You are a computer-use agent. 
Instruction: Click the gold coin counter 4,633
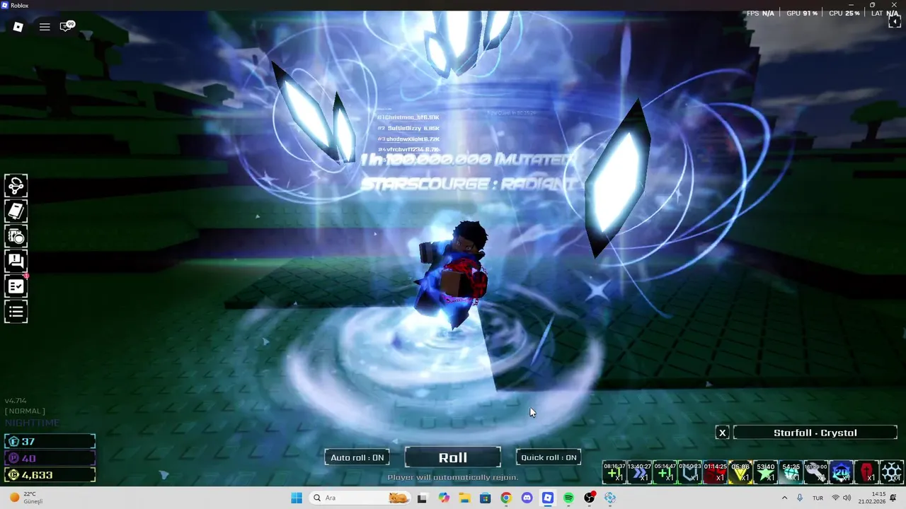point(50,475)
